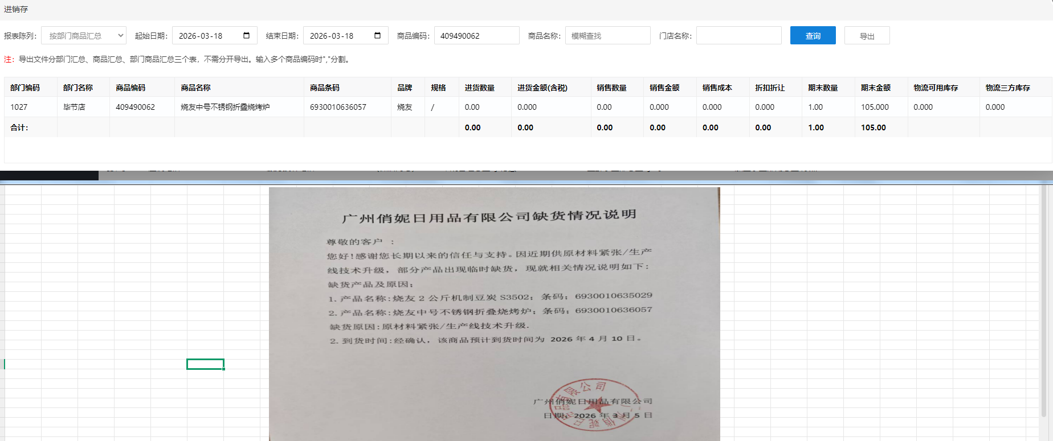Select the 销售金额 column header
Image resolution: width=1053 pixels, height=441 pixels.
pos(664,88)
